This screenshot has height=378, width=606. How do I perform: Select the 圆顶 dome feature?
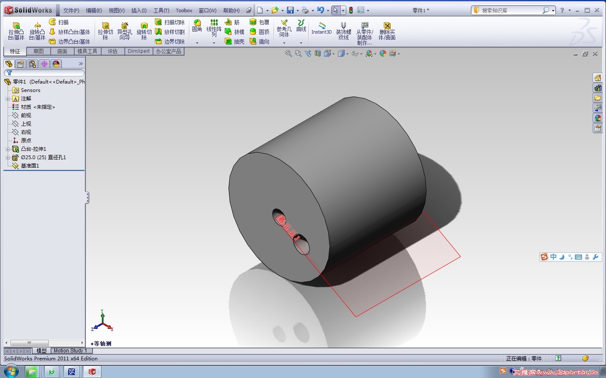pyautogui.click(x=259, y=32)
